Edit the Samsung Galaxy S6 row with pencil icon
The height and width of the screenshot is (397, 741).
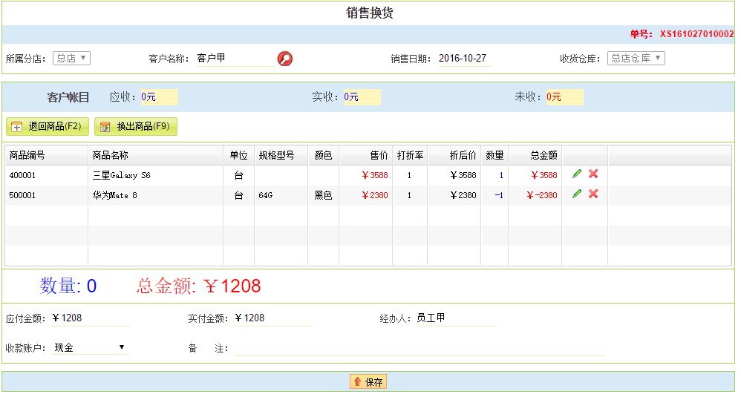coord(577,174)
